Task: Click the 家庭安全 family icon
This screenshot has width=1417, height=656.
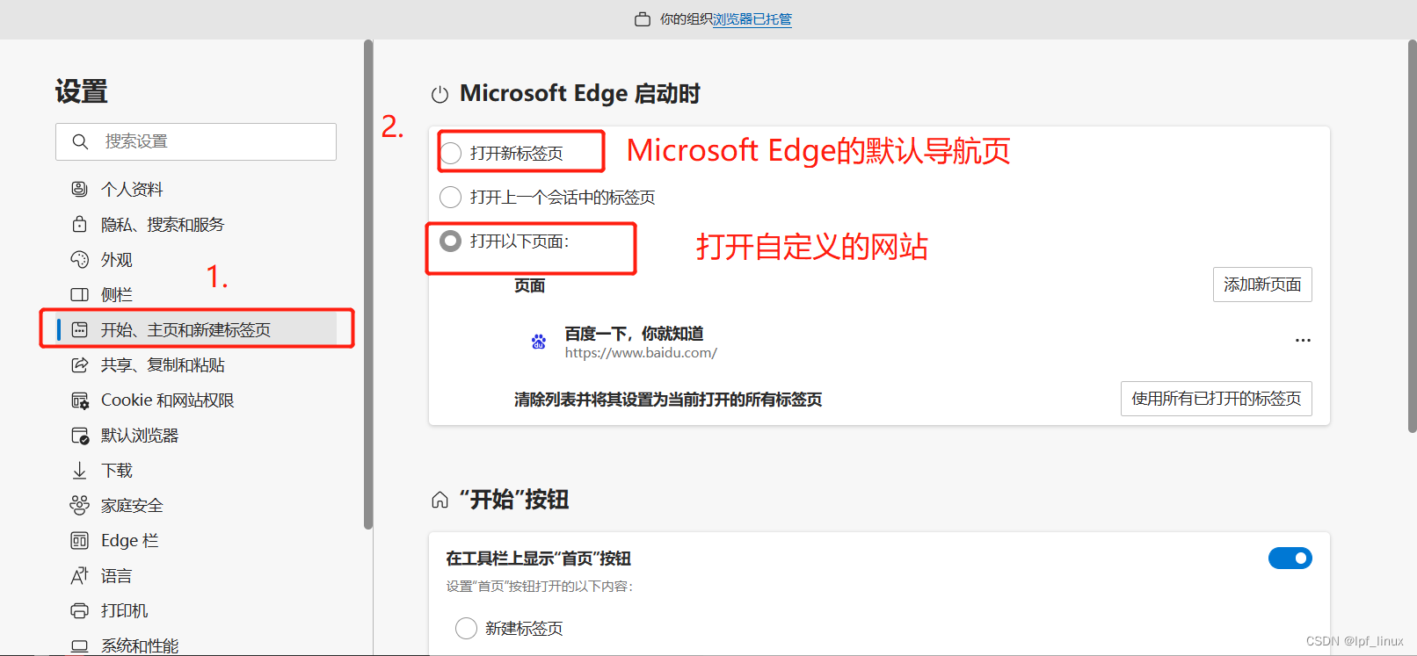Action: point(79,505)
